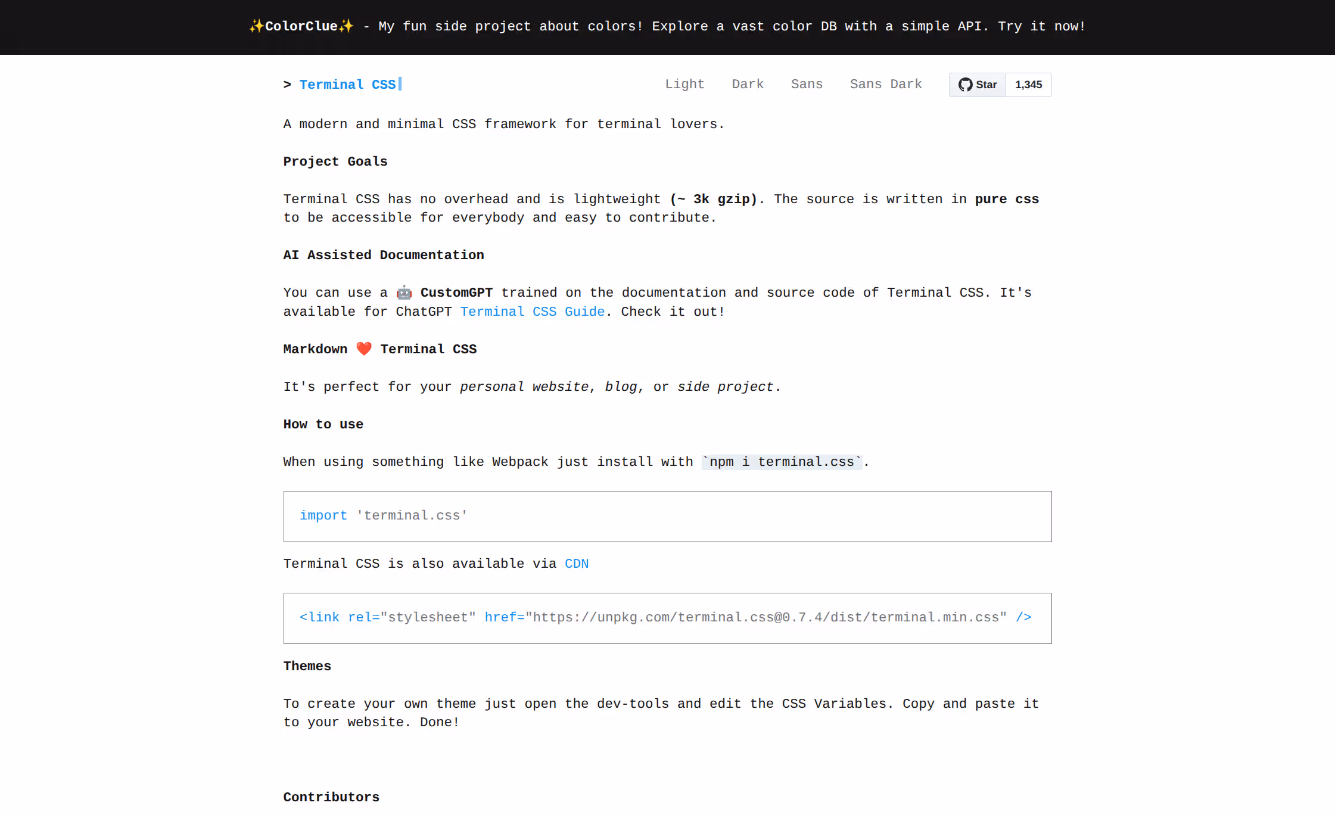1335x815 pixels.
Task: Click the heart emoji in Markdown heading
Action: [363, 349]
